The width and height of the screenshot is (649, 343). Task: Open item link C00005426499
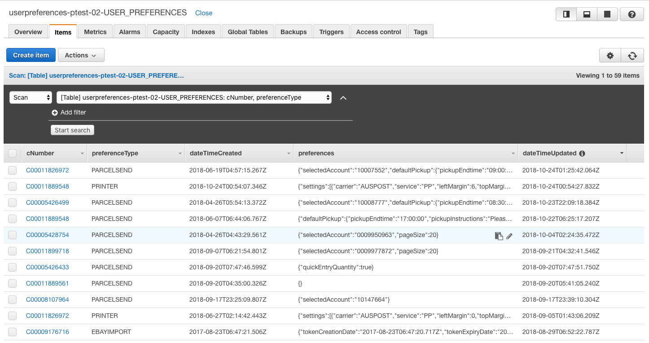(x=48, y=202)
